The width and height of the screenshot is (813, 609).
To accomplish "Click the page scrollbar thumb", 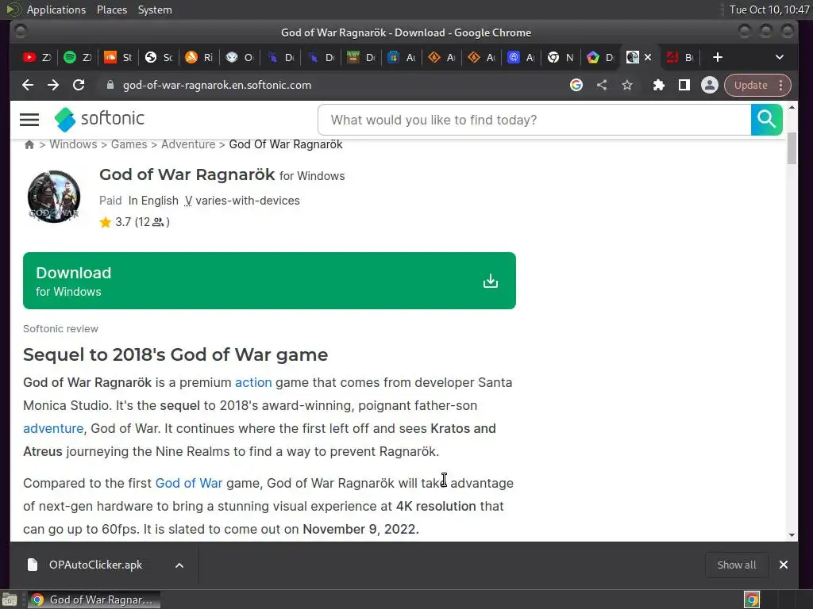I will (x=792, y=148).
